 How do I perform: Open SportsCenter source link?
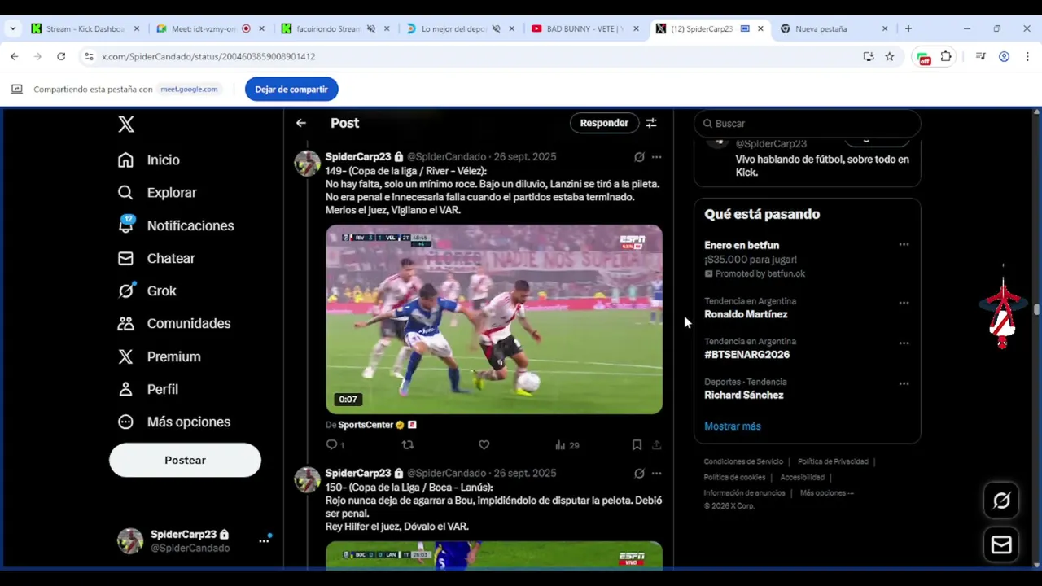coord(366,425)
